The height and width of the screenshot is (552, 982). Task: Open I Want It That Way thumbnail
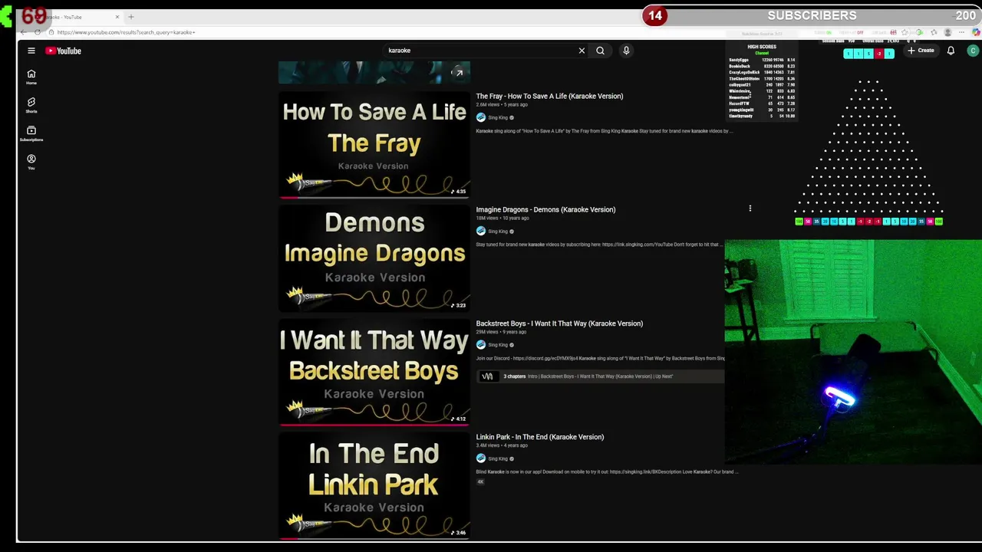(x=374, y=372)
